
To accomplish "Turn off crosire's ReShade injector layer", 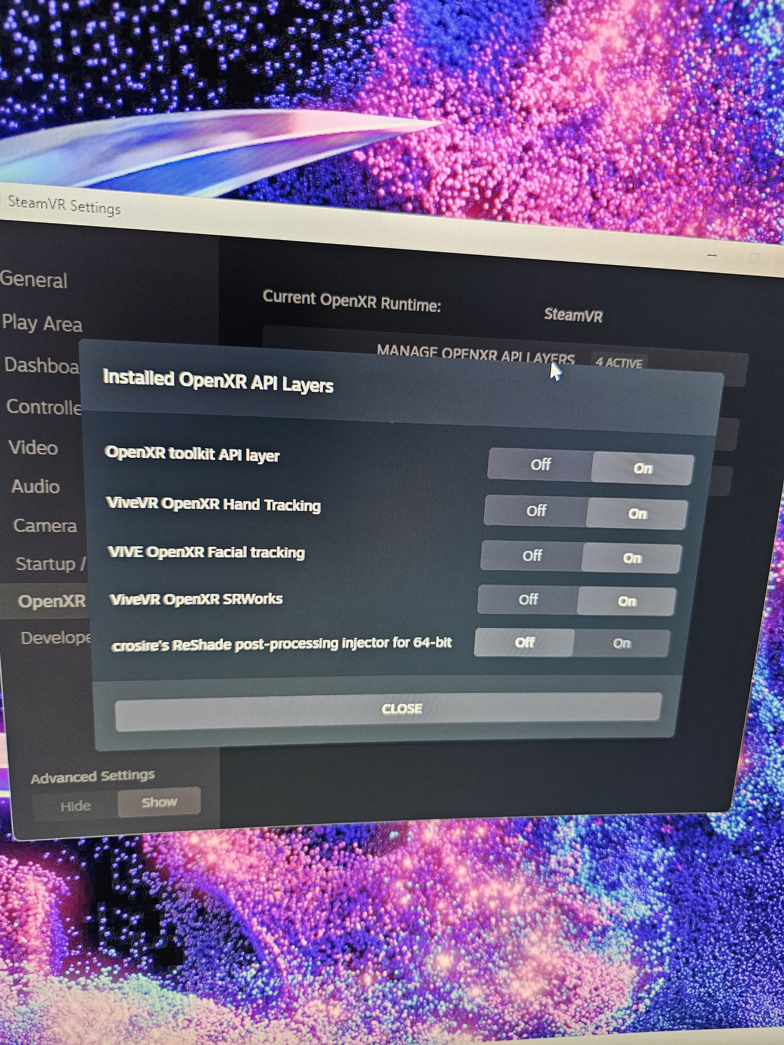I will [524, 642].
